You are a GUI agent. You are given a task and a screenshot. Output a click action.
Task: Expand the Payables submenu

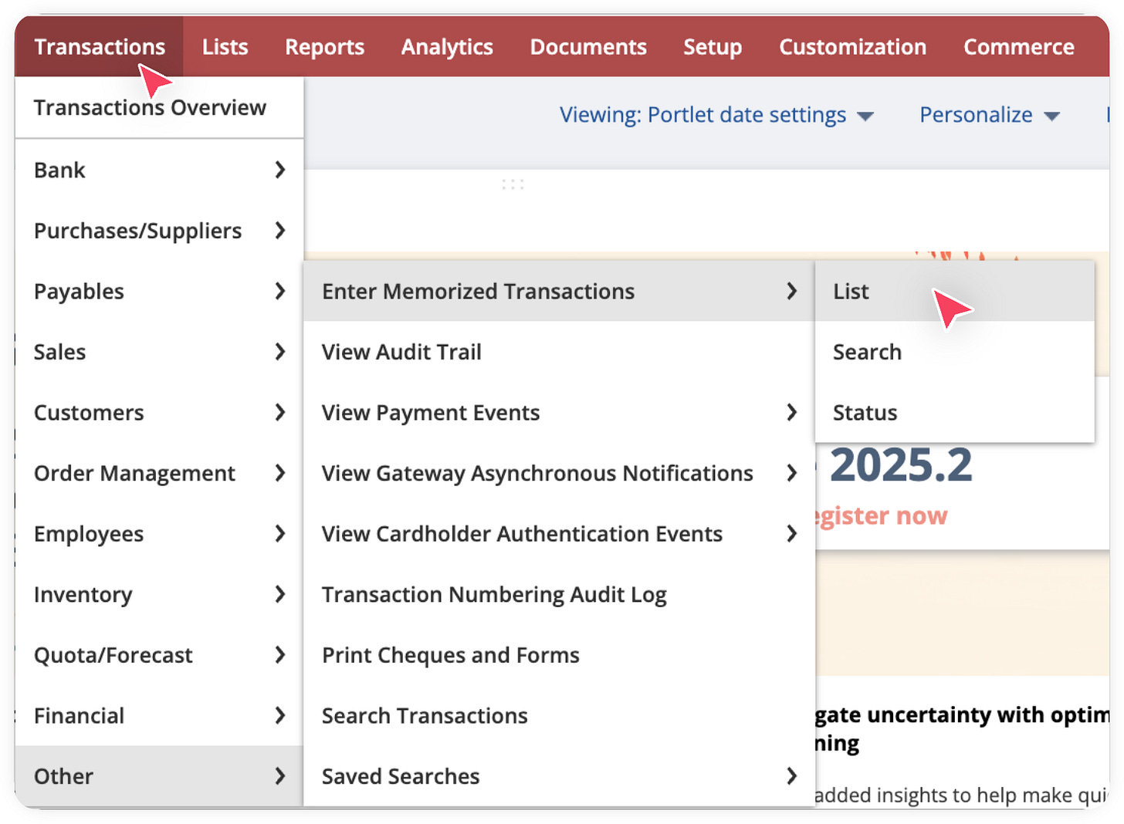coord(159,292)
